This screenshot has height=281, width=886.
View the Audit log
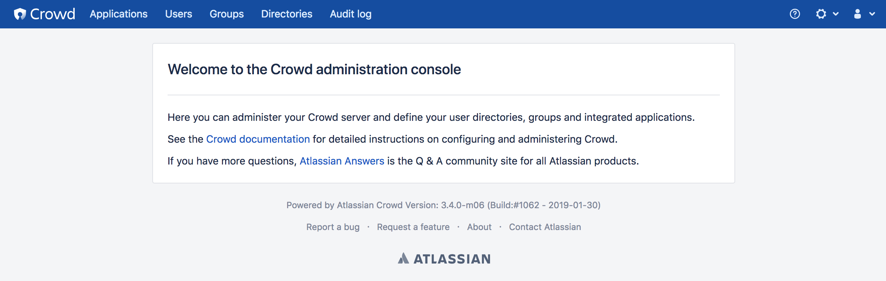[350, 14]
